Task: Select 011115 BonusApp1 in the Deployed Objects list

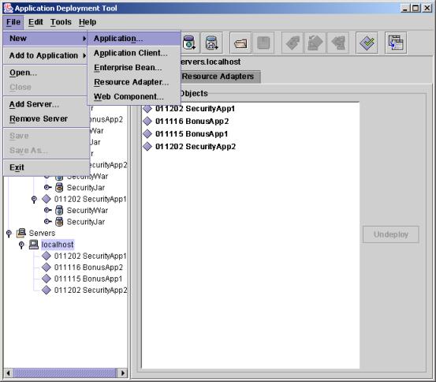Action: coord(192,134)
